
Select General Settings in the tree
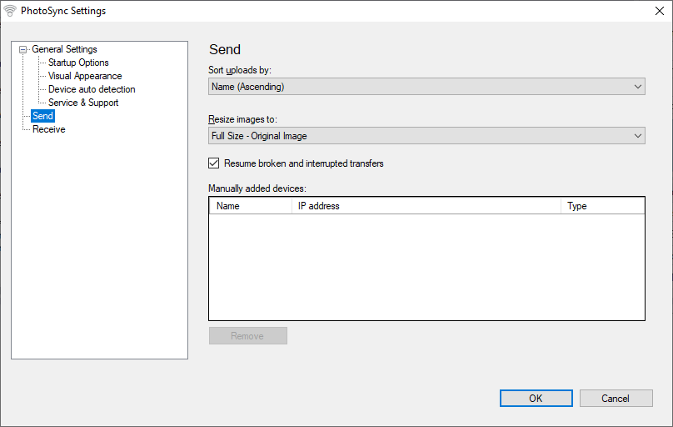click(x=64, y=49)
